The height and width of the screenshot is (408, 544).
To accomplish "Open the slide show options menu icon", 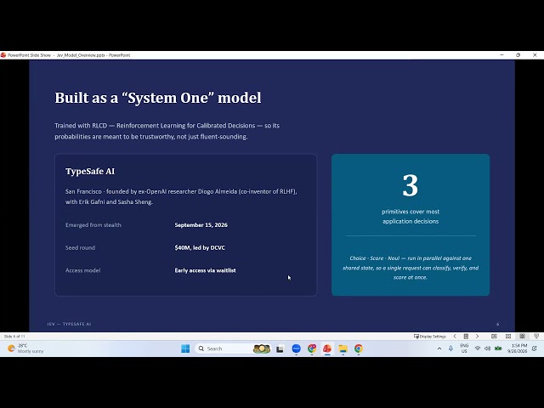I will pyautogui.click(x=466, y=337).
